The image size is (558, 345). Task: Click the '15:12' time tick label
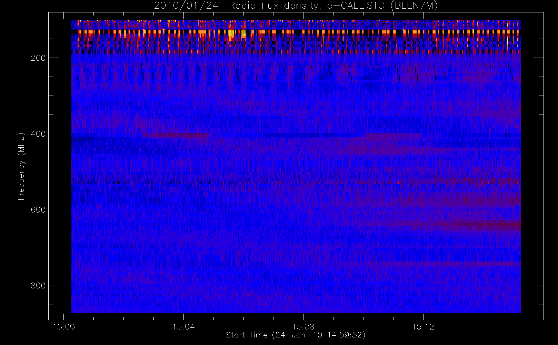click(423, 327)
